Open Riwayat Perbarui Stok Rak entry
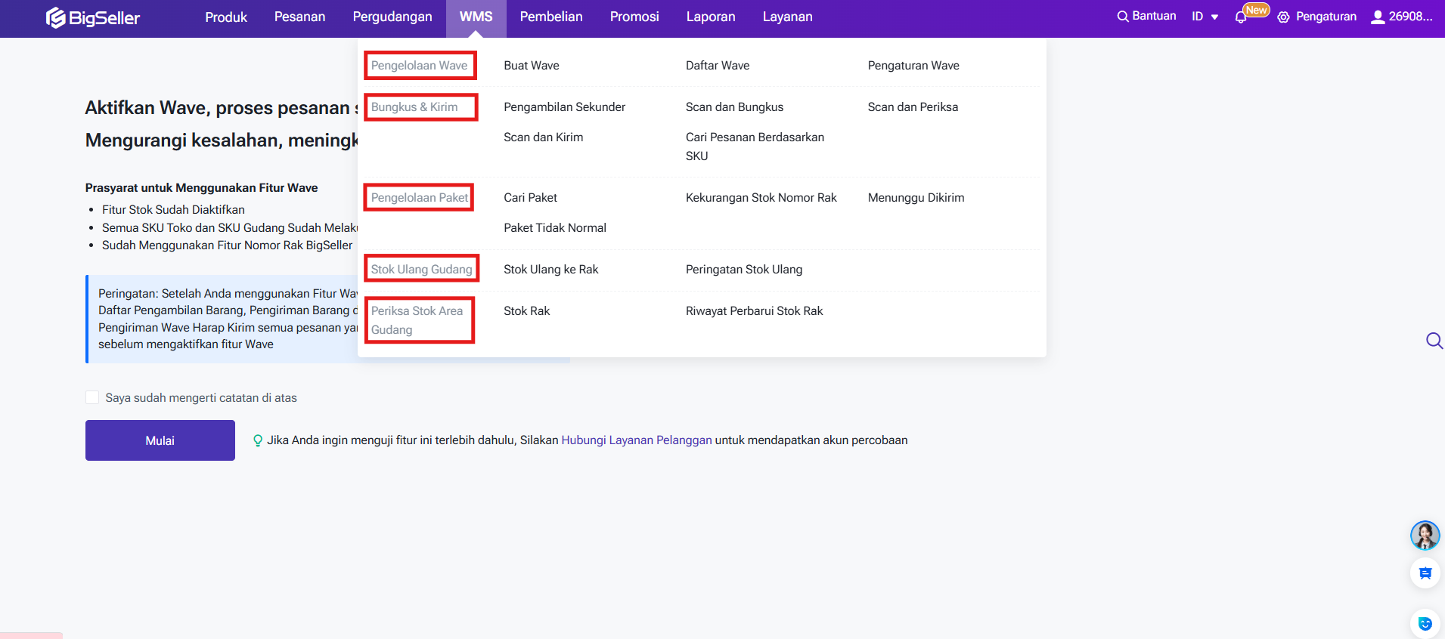The height and width of the screenshot is (639, 1445). tap(754, 311)
